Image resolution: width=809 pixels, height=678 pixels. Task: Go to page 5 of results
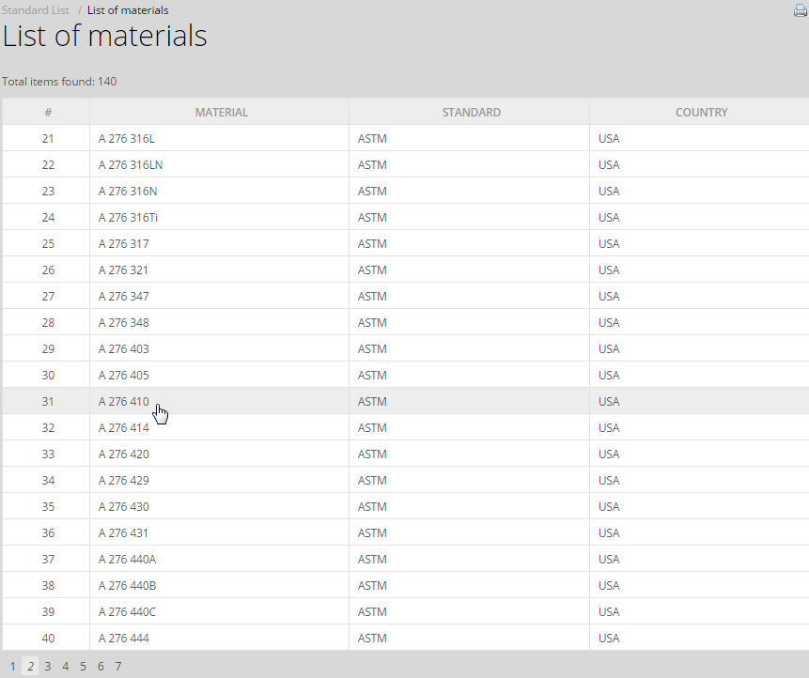[83, 666]
